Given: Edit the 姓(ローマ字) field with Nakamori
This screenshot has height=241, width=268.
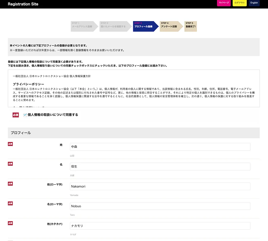Looking at the screenshot, I should tap(160, 186).
